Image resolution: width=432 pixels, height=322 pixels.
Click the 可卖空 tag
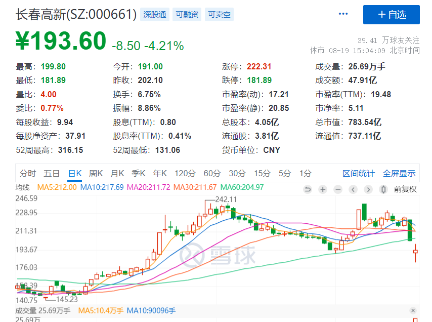(220, 14)
